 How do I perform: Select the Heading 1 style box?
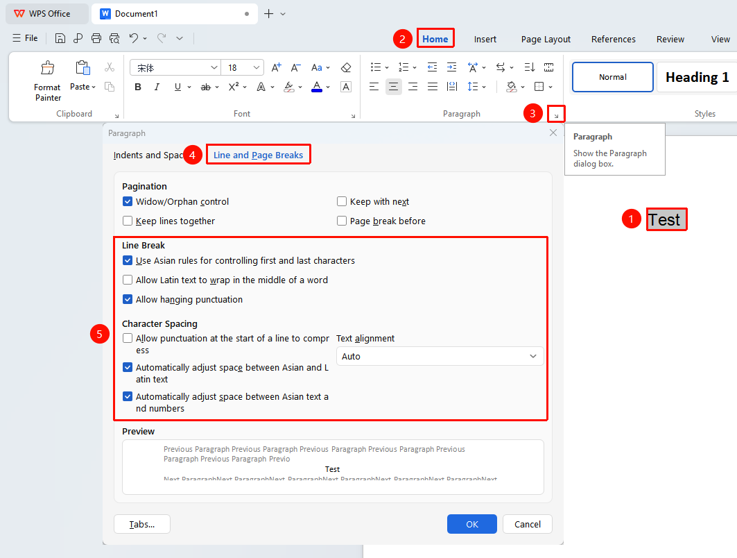click(x=697, y=76)
